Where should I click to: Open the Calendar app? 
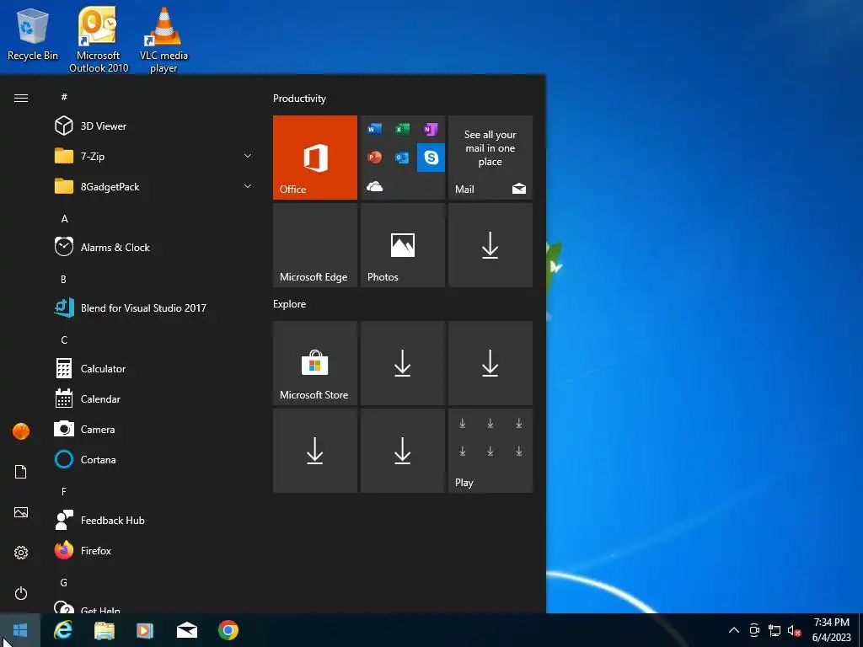point(154,398)
